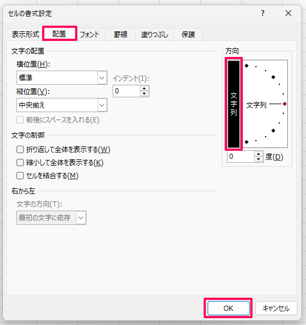
Task: Click the キャンセル button
Action: (x=276, y=308)
